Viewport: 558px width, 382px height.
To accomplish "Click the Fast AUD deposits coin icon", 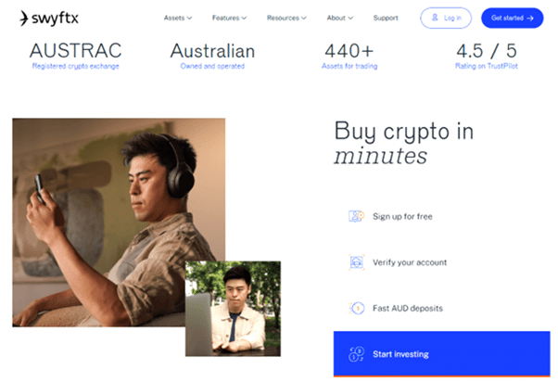I will (x=357, y=308).
